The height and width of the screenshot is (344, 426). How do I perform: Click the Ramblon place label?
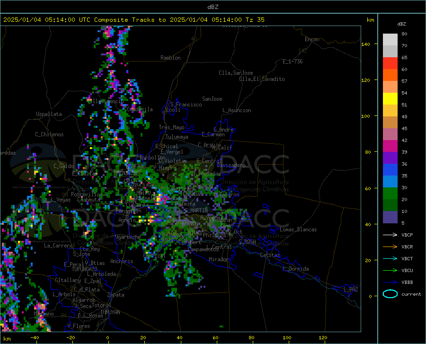click(170, 58)
